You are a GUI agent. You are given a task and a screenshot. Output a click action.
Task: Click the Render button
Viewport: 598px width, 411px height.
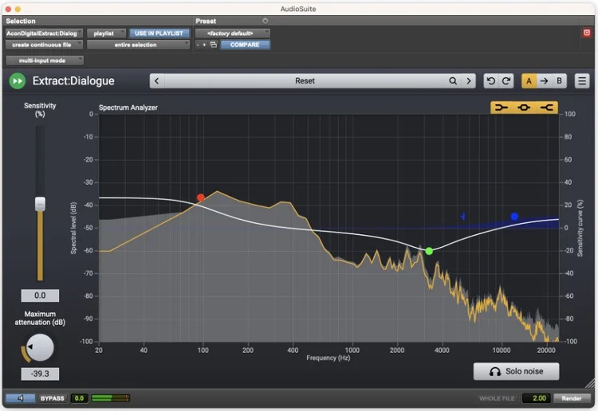pos(572,398)
